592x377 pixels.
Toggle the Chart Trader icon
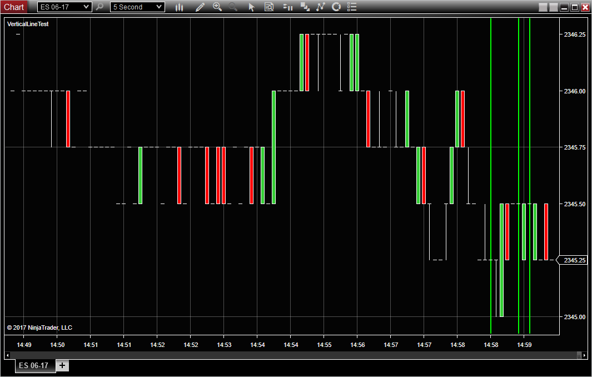(288, 7)
